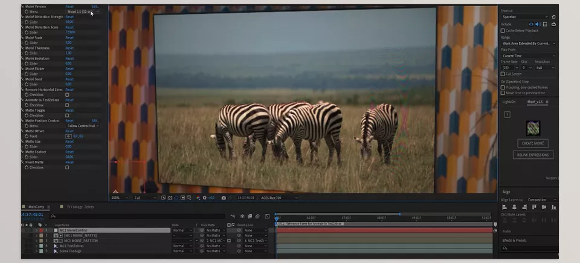Switch to the TV Footage Zebras tab
580x263 pixels.
tap(80, 207)
